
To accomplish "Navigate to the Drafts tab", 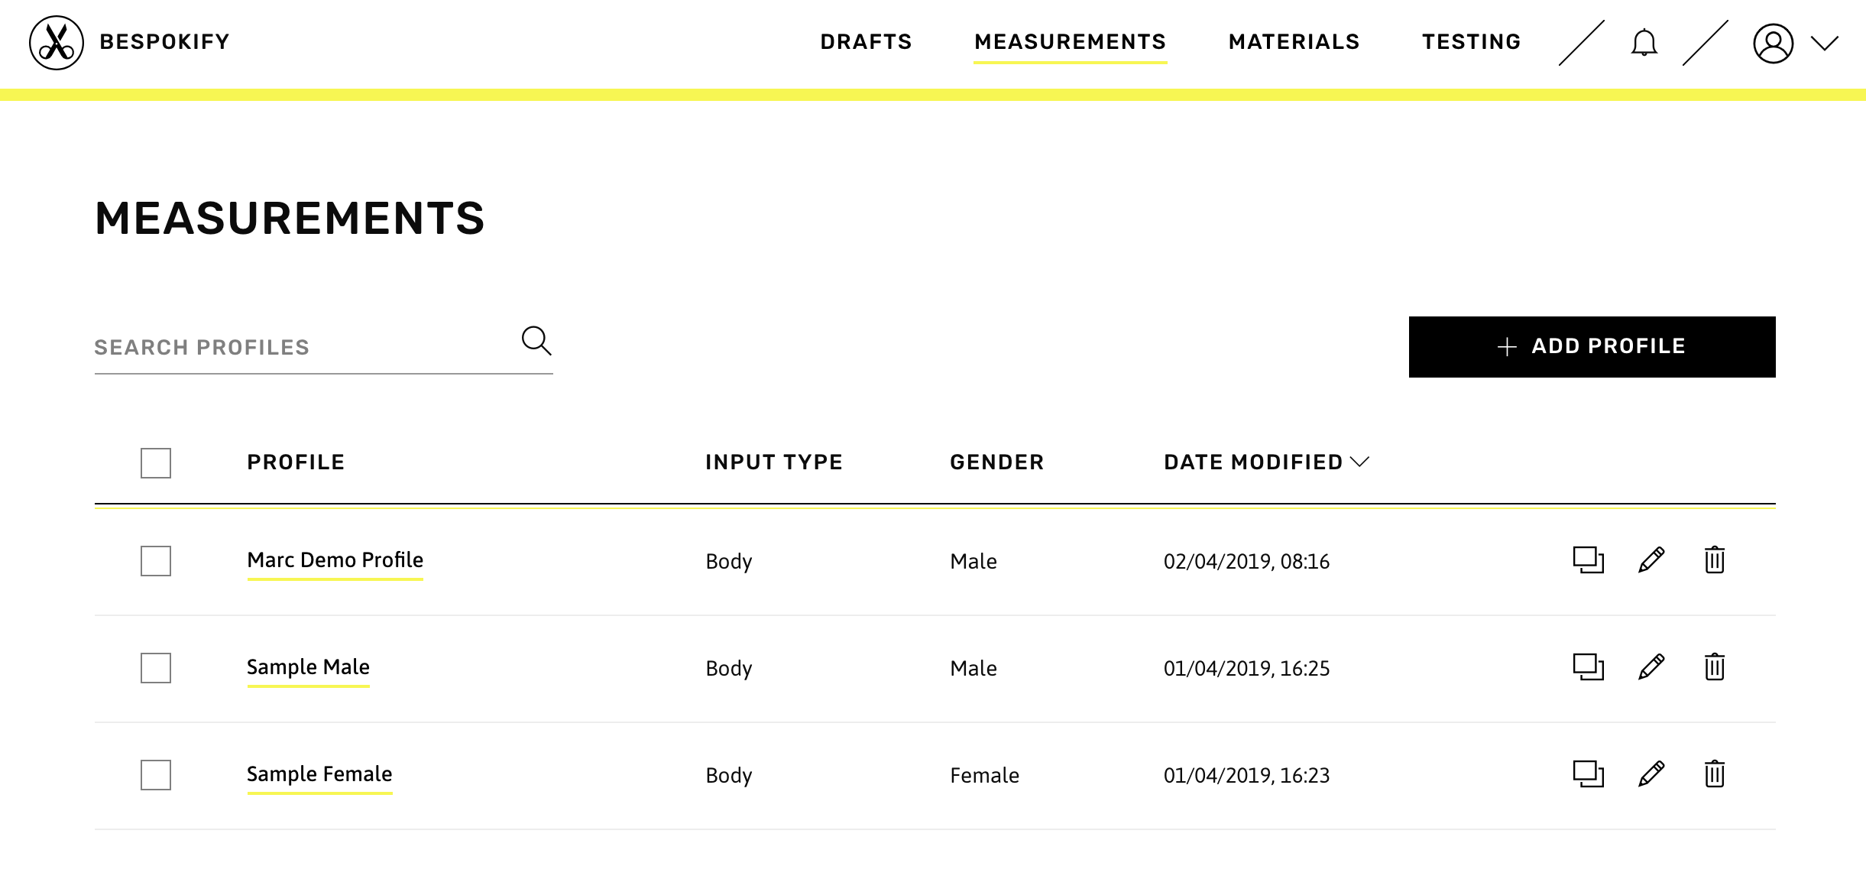I will coord(867,41).
